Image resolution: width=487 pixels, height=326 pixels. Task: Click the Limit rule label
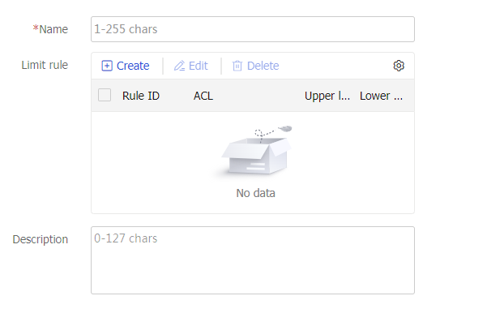click(45, 65)
